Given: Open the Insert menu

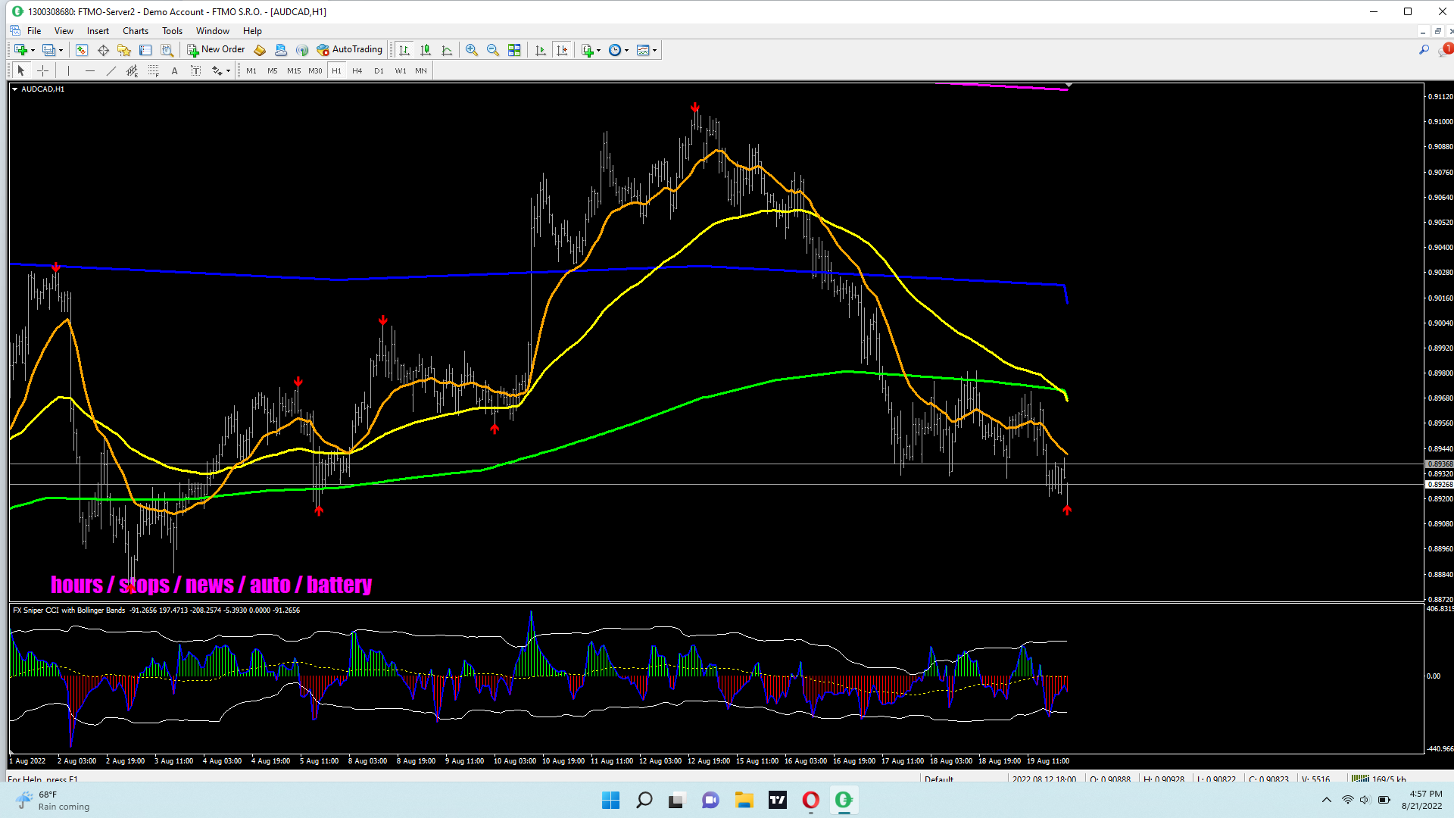Looking at the screenshot, I should click(98, 31).
